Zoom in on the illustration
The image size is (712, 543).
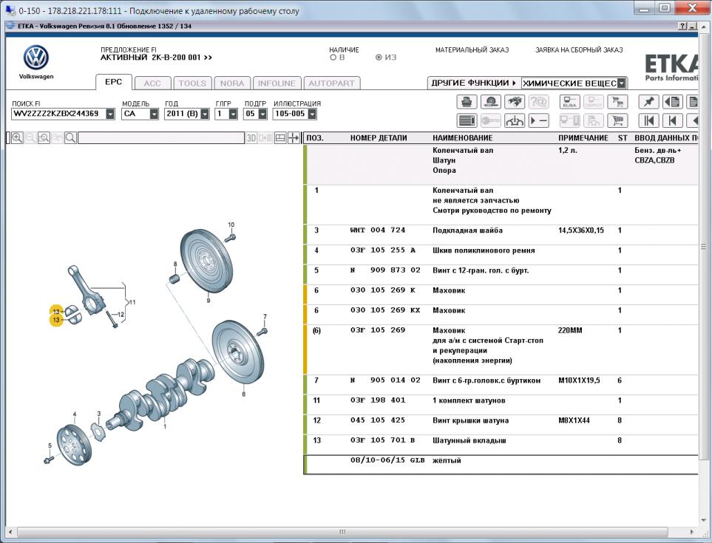[17, 138]
